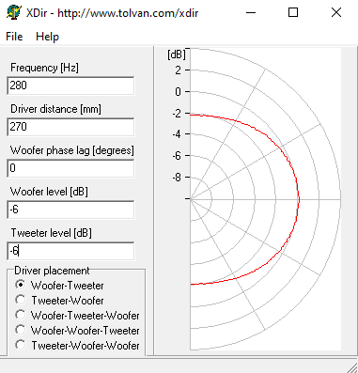Screen dimensions: 358x373
Task: Close the XDir window
Action: (x=336, y=13)
